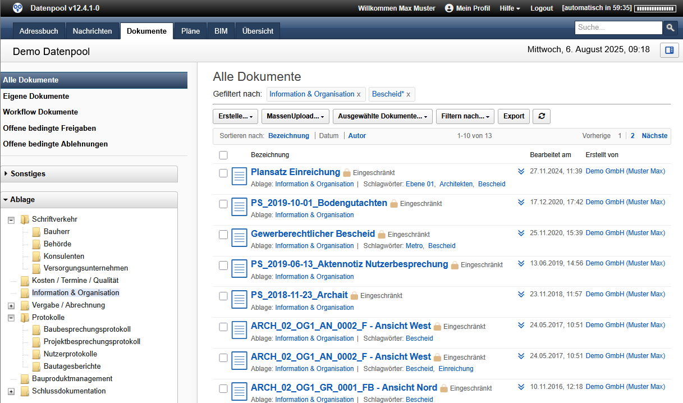683x403 pixels.
Task: Expand details chevron for Gewerberechtlicher Bescheid
Action: [521, 233]
